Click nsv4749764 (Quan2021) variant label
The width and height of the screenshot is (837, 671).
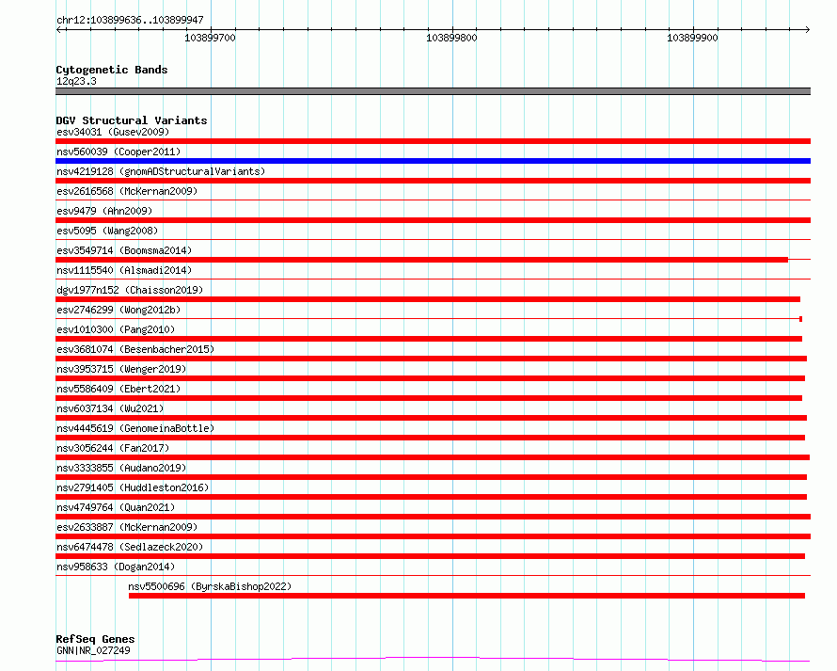point(116,507)
